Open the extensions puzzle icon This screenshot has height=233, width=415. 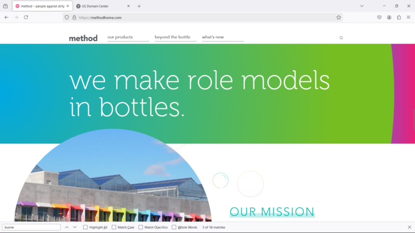(x=399, y=17)
